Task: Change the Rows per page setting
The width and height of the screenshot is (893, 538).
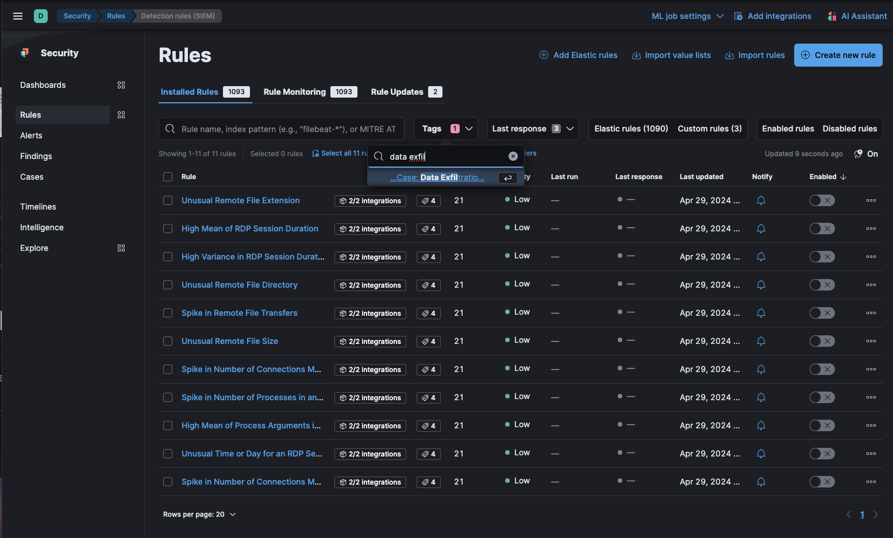Action: tap(199, 514)
